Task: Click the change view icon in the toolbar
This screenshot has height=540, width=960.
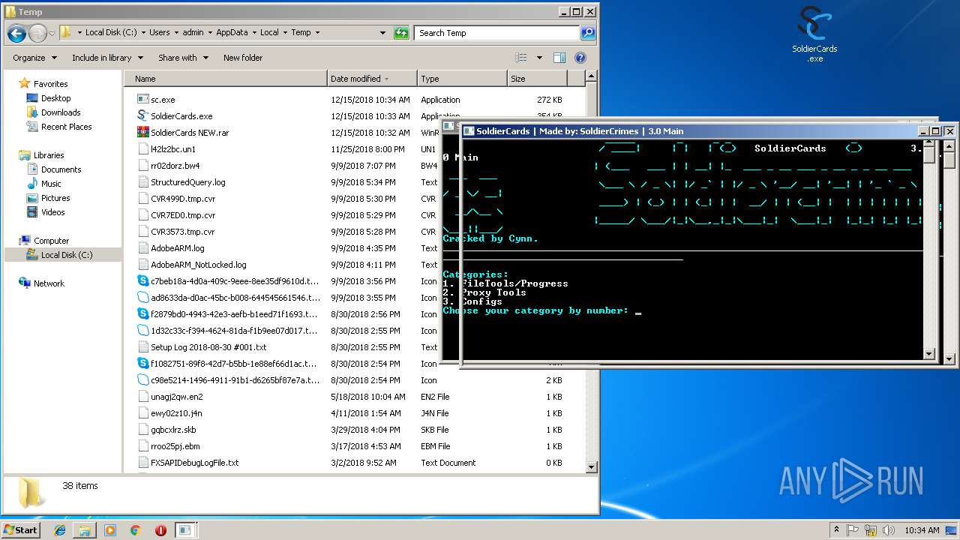Action: 521,58
